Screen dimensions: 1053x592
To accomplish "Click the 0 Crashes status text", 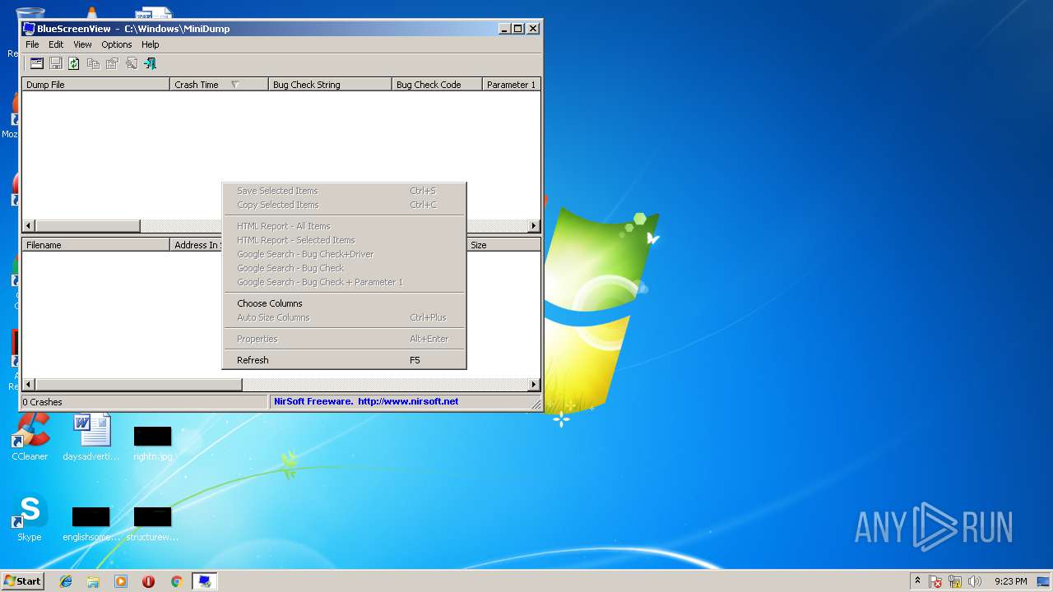I will [42, 402].
